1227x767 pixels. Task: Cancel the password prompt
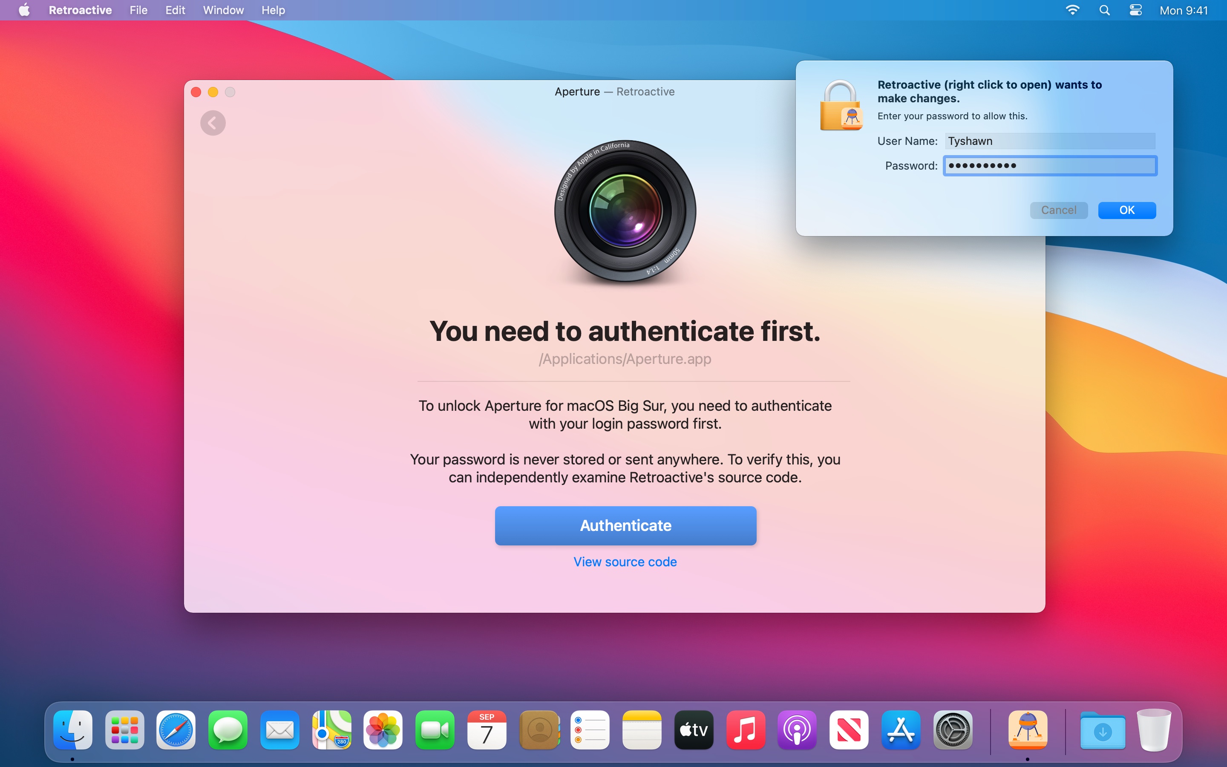pos(1058,210)
